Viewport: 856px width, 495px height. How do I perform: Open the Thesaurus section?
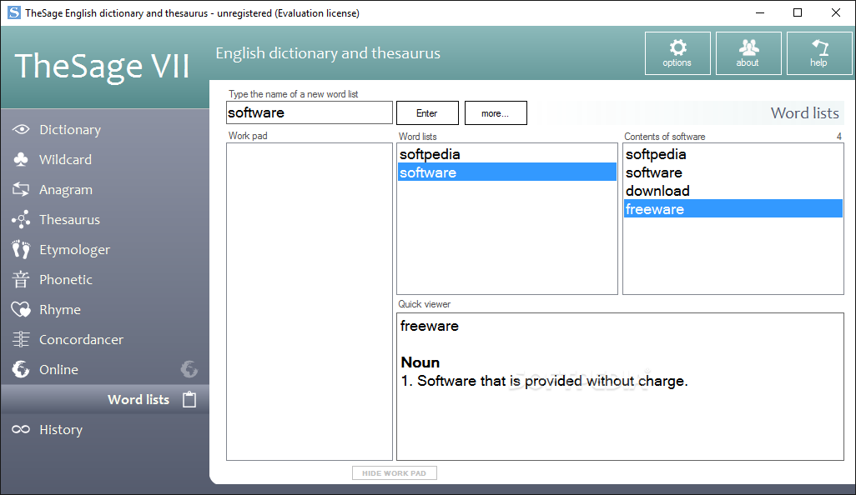coord(70,220)
